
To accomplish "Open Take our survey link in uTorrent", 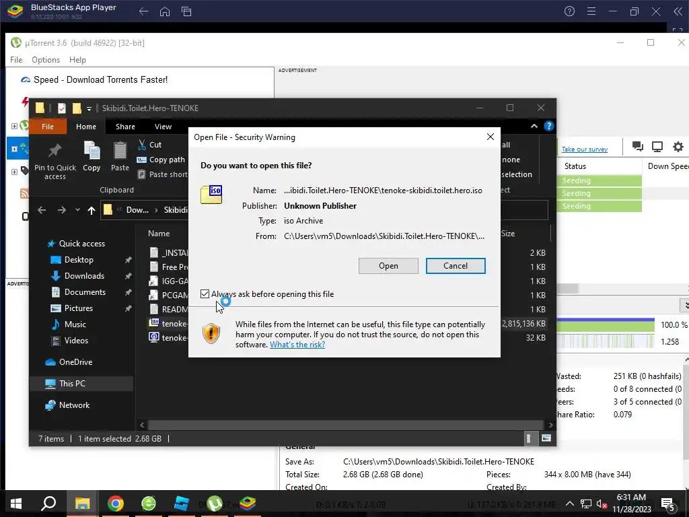I will click(x=585, y=149).
